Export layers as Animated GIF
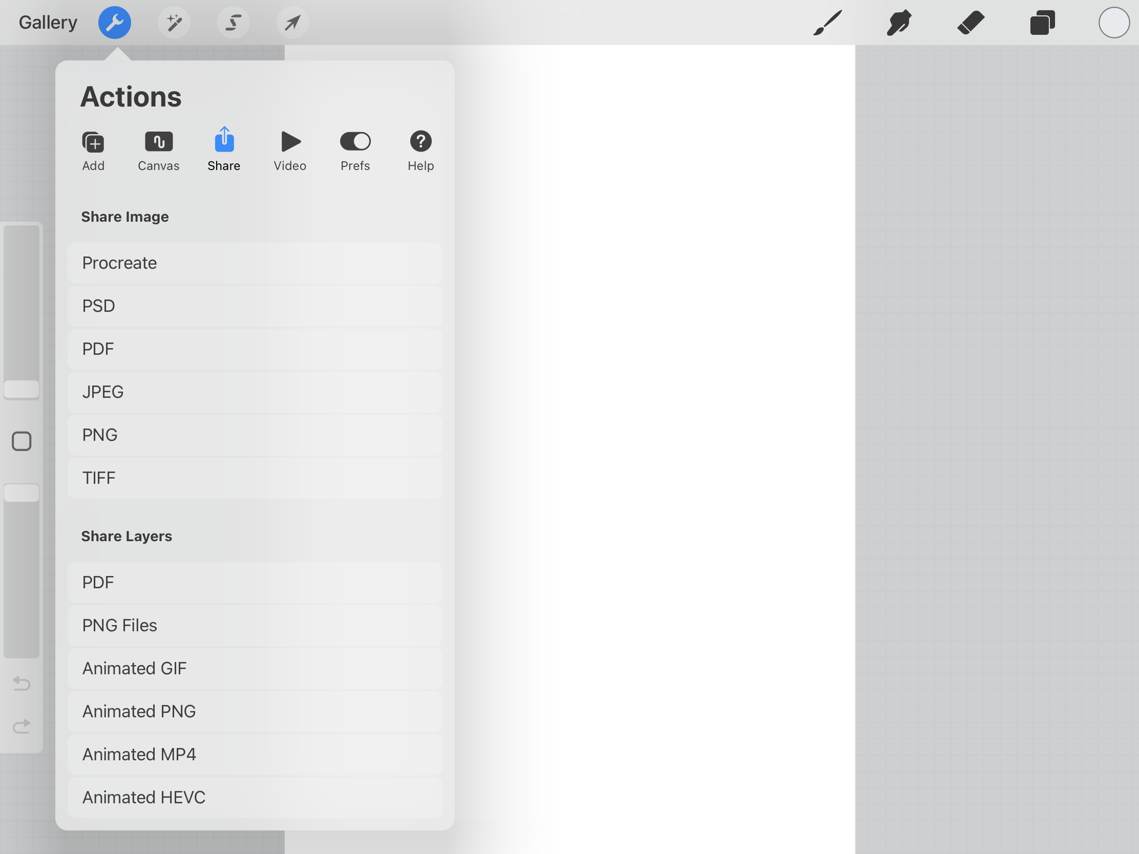This screenshot has height=854, width=1139. [x=255, y=669]
